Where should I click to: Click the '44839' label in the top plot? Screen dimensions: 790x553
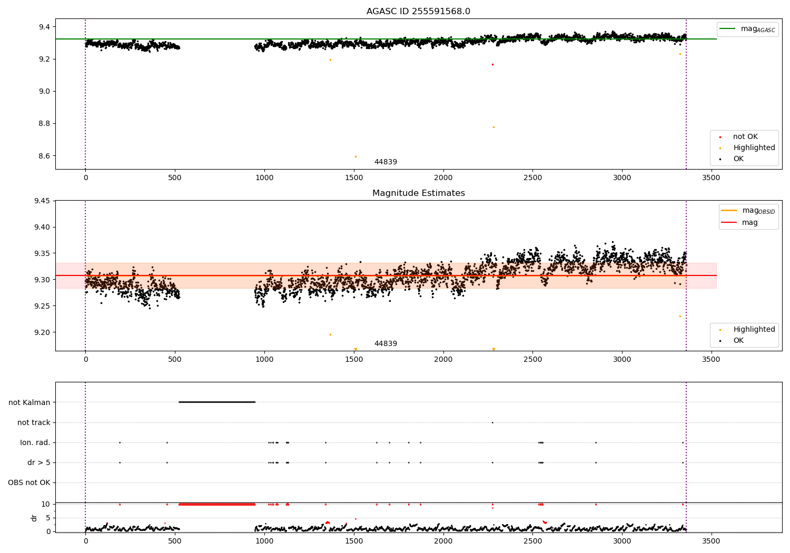(386, 162)
